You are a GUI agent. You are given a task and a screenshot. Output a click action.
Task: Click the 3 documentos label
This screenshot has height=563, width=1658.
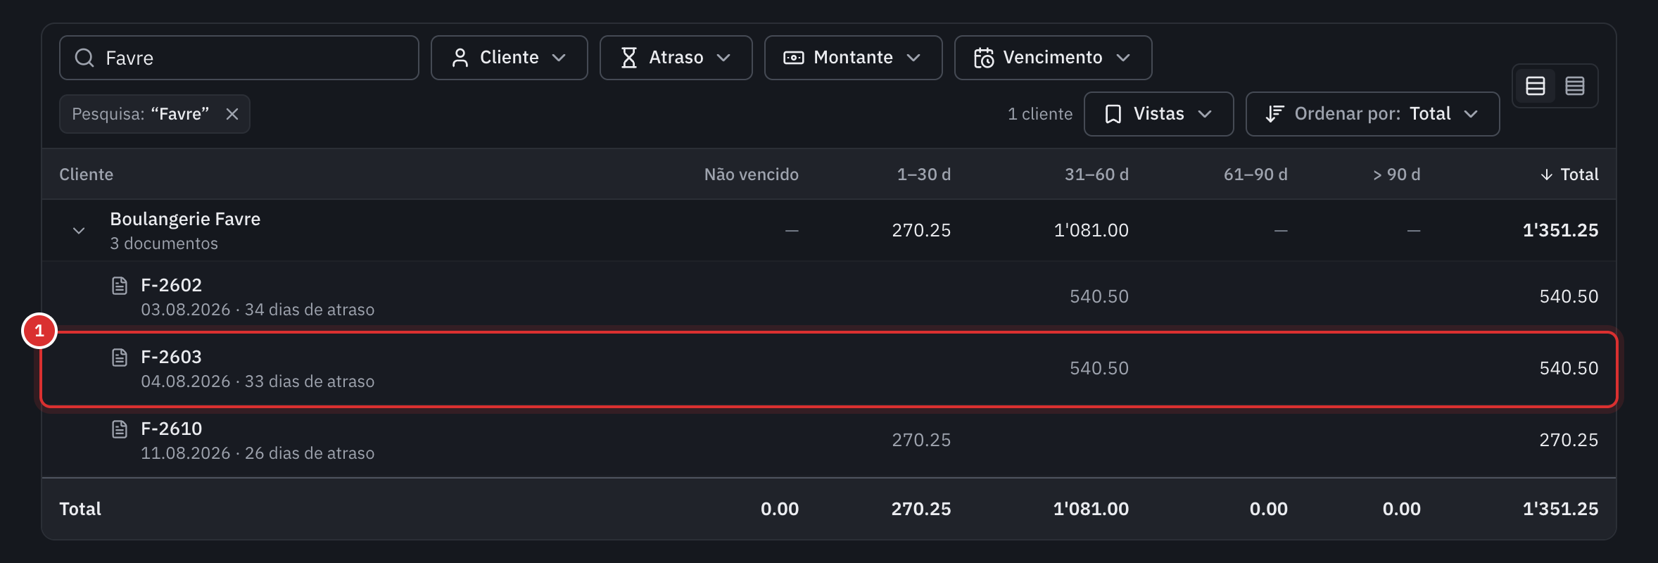point(164,243)
